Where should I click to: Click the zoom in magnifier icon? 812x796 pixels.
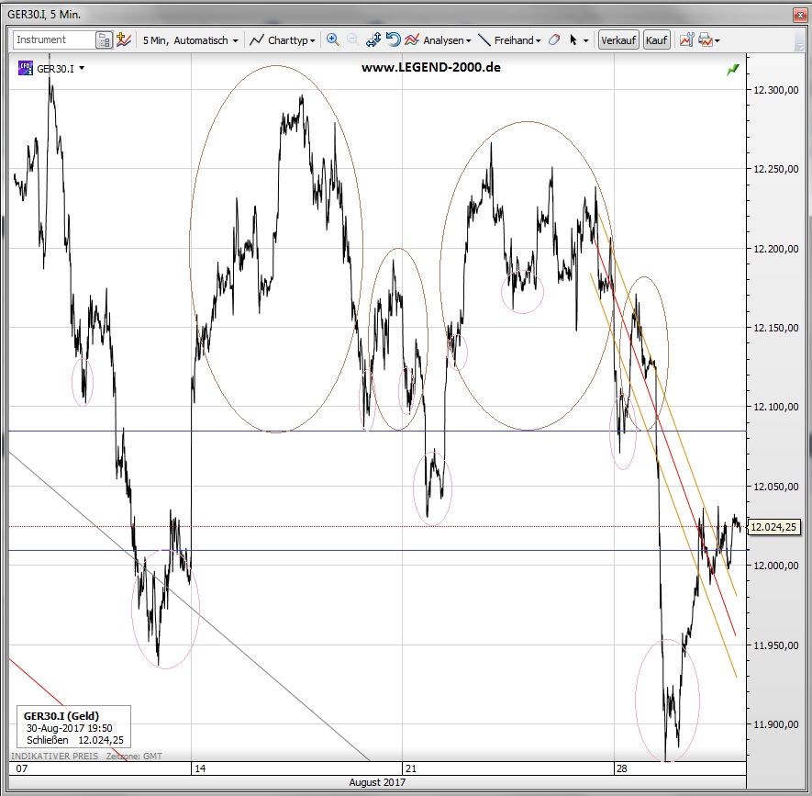[332, 39]
